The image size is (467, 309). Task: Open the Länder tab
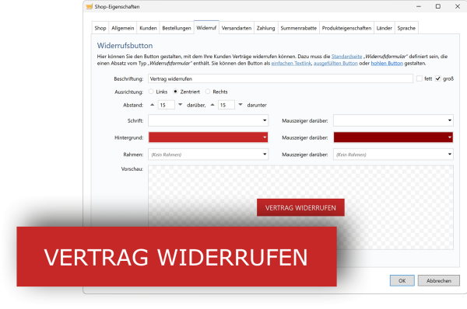[x=384, y=28]
